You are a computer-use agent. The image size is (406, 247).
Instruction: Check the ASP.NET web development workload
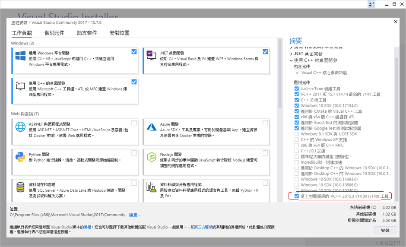[134, 123]
